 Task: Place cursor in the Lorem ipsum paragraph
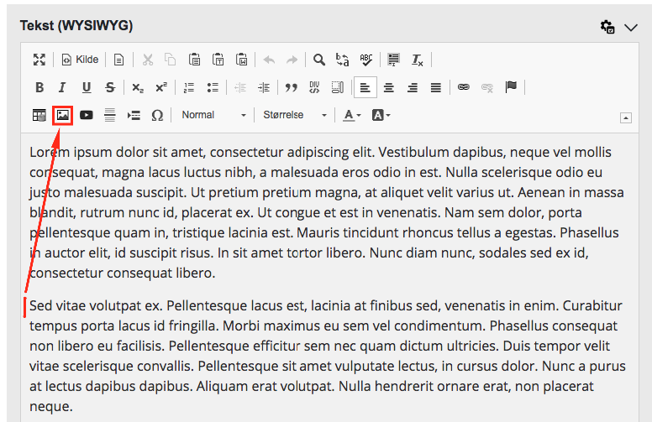pos(327,212)
